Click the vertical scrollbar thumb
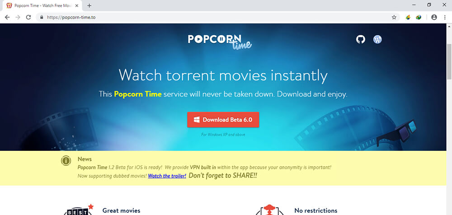 449,62
